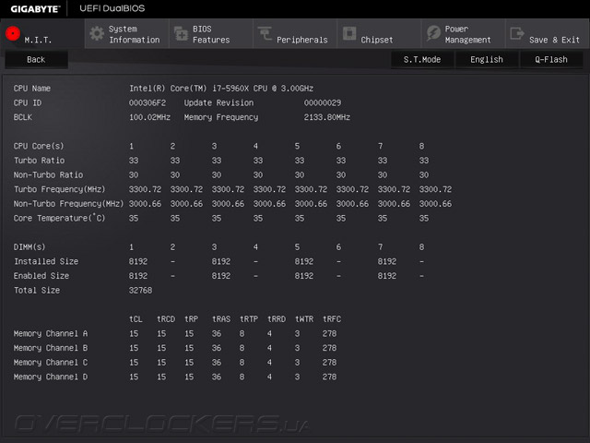Image resolution: width=590 pixels, height=443 pixels.
Task: Click the Turbo Ratio row label
Action: coord(39,161)
